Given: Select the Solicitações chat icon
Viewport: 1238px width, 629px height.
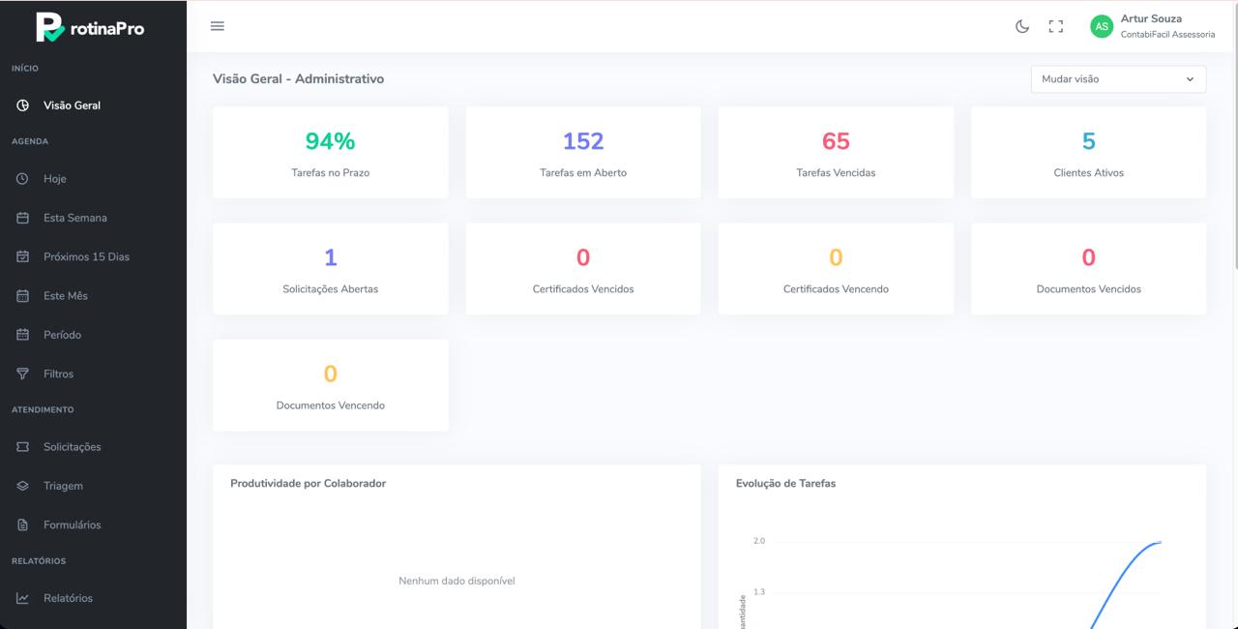Looking at the screenshot, I should click(23, 446).
